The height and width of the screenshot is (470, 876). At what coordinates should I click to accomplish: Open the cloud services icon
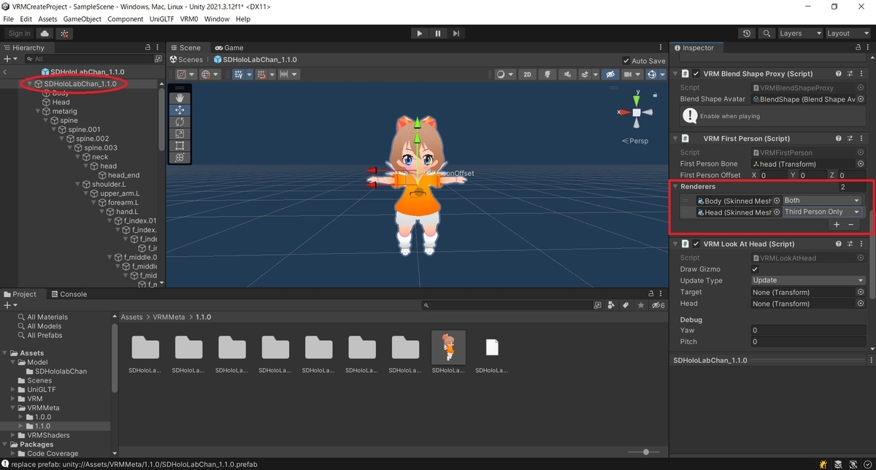45,34
